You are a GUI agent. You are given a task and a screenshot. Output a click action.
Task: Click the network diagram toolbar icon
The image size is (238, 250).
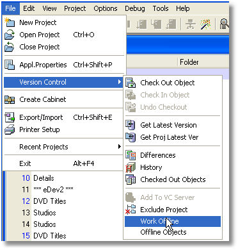point(191,24)
